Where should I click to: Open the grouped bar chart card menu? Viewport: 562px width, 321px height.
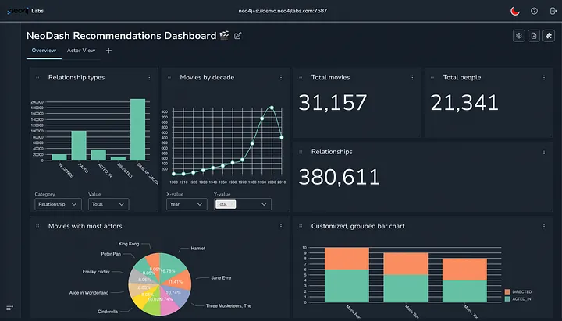click(x=544, y=227)
